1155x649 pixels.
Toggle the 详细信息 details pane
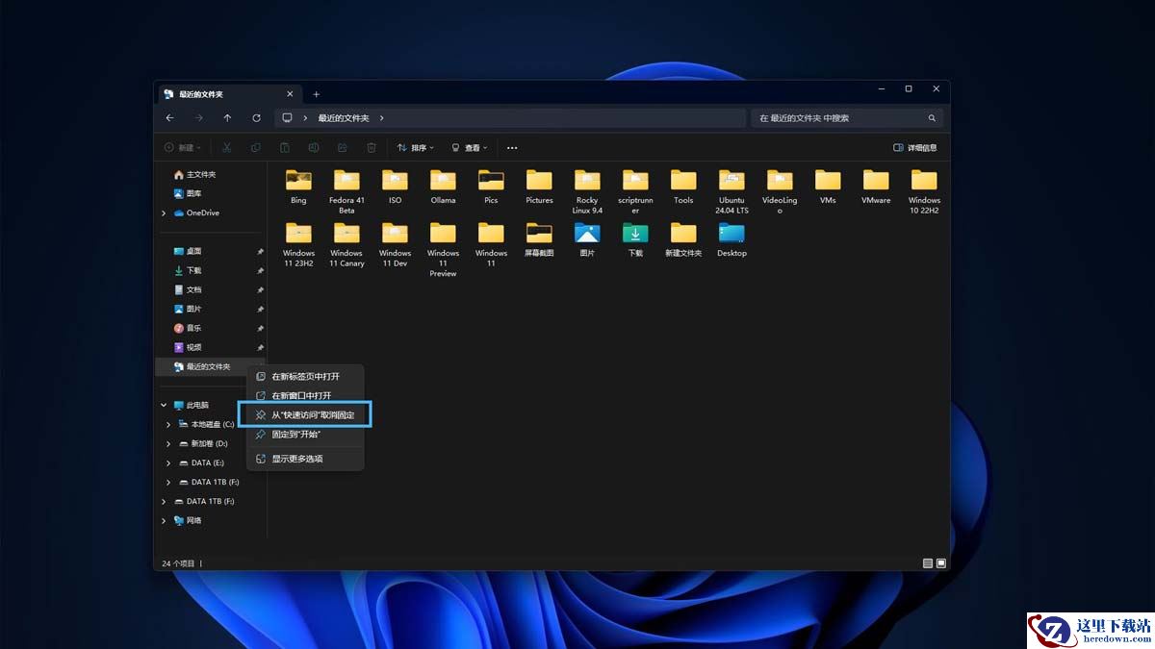pyautogui.click(x=915, y=148)
